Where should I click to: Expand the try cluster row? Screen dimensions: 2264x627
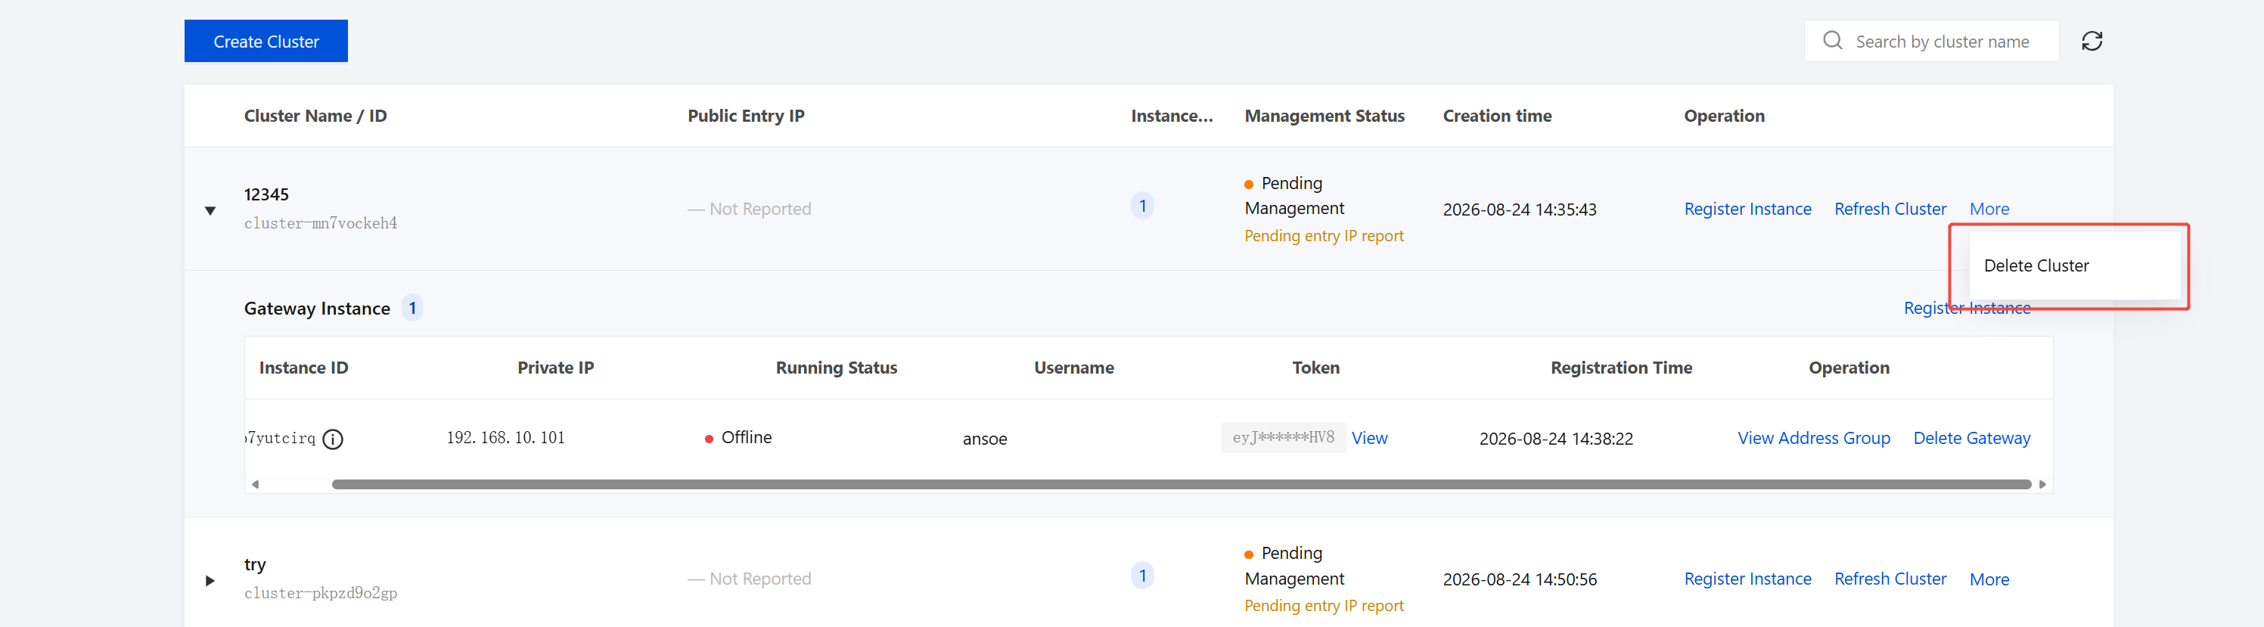pyautogui.click(x=210, y=580)
